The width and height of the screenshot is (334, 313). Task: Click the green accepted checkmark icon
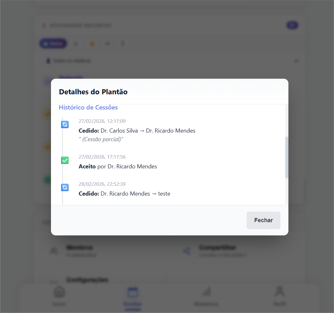(65, 160)
